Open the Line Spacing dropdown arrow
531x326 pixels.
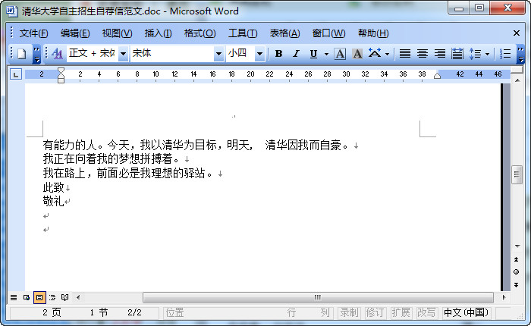point(487,54)
